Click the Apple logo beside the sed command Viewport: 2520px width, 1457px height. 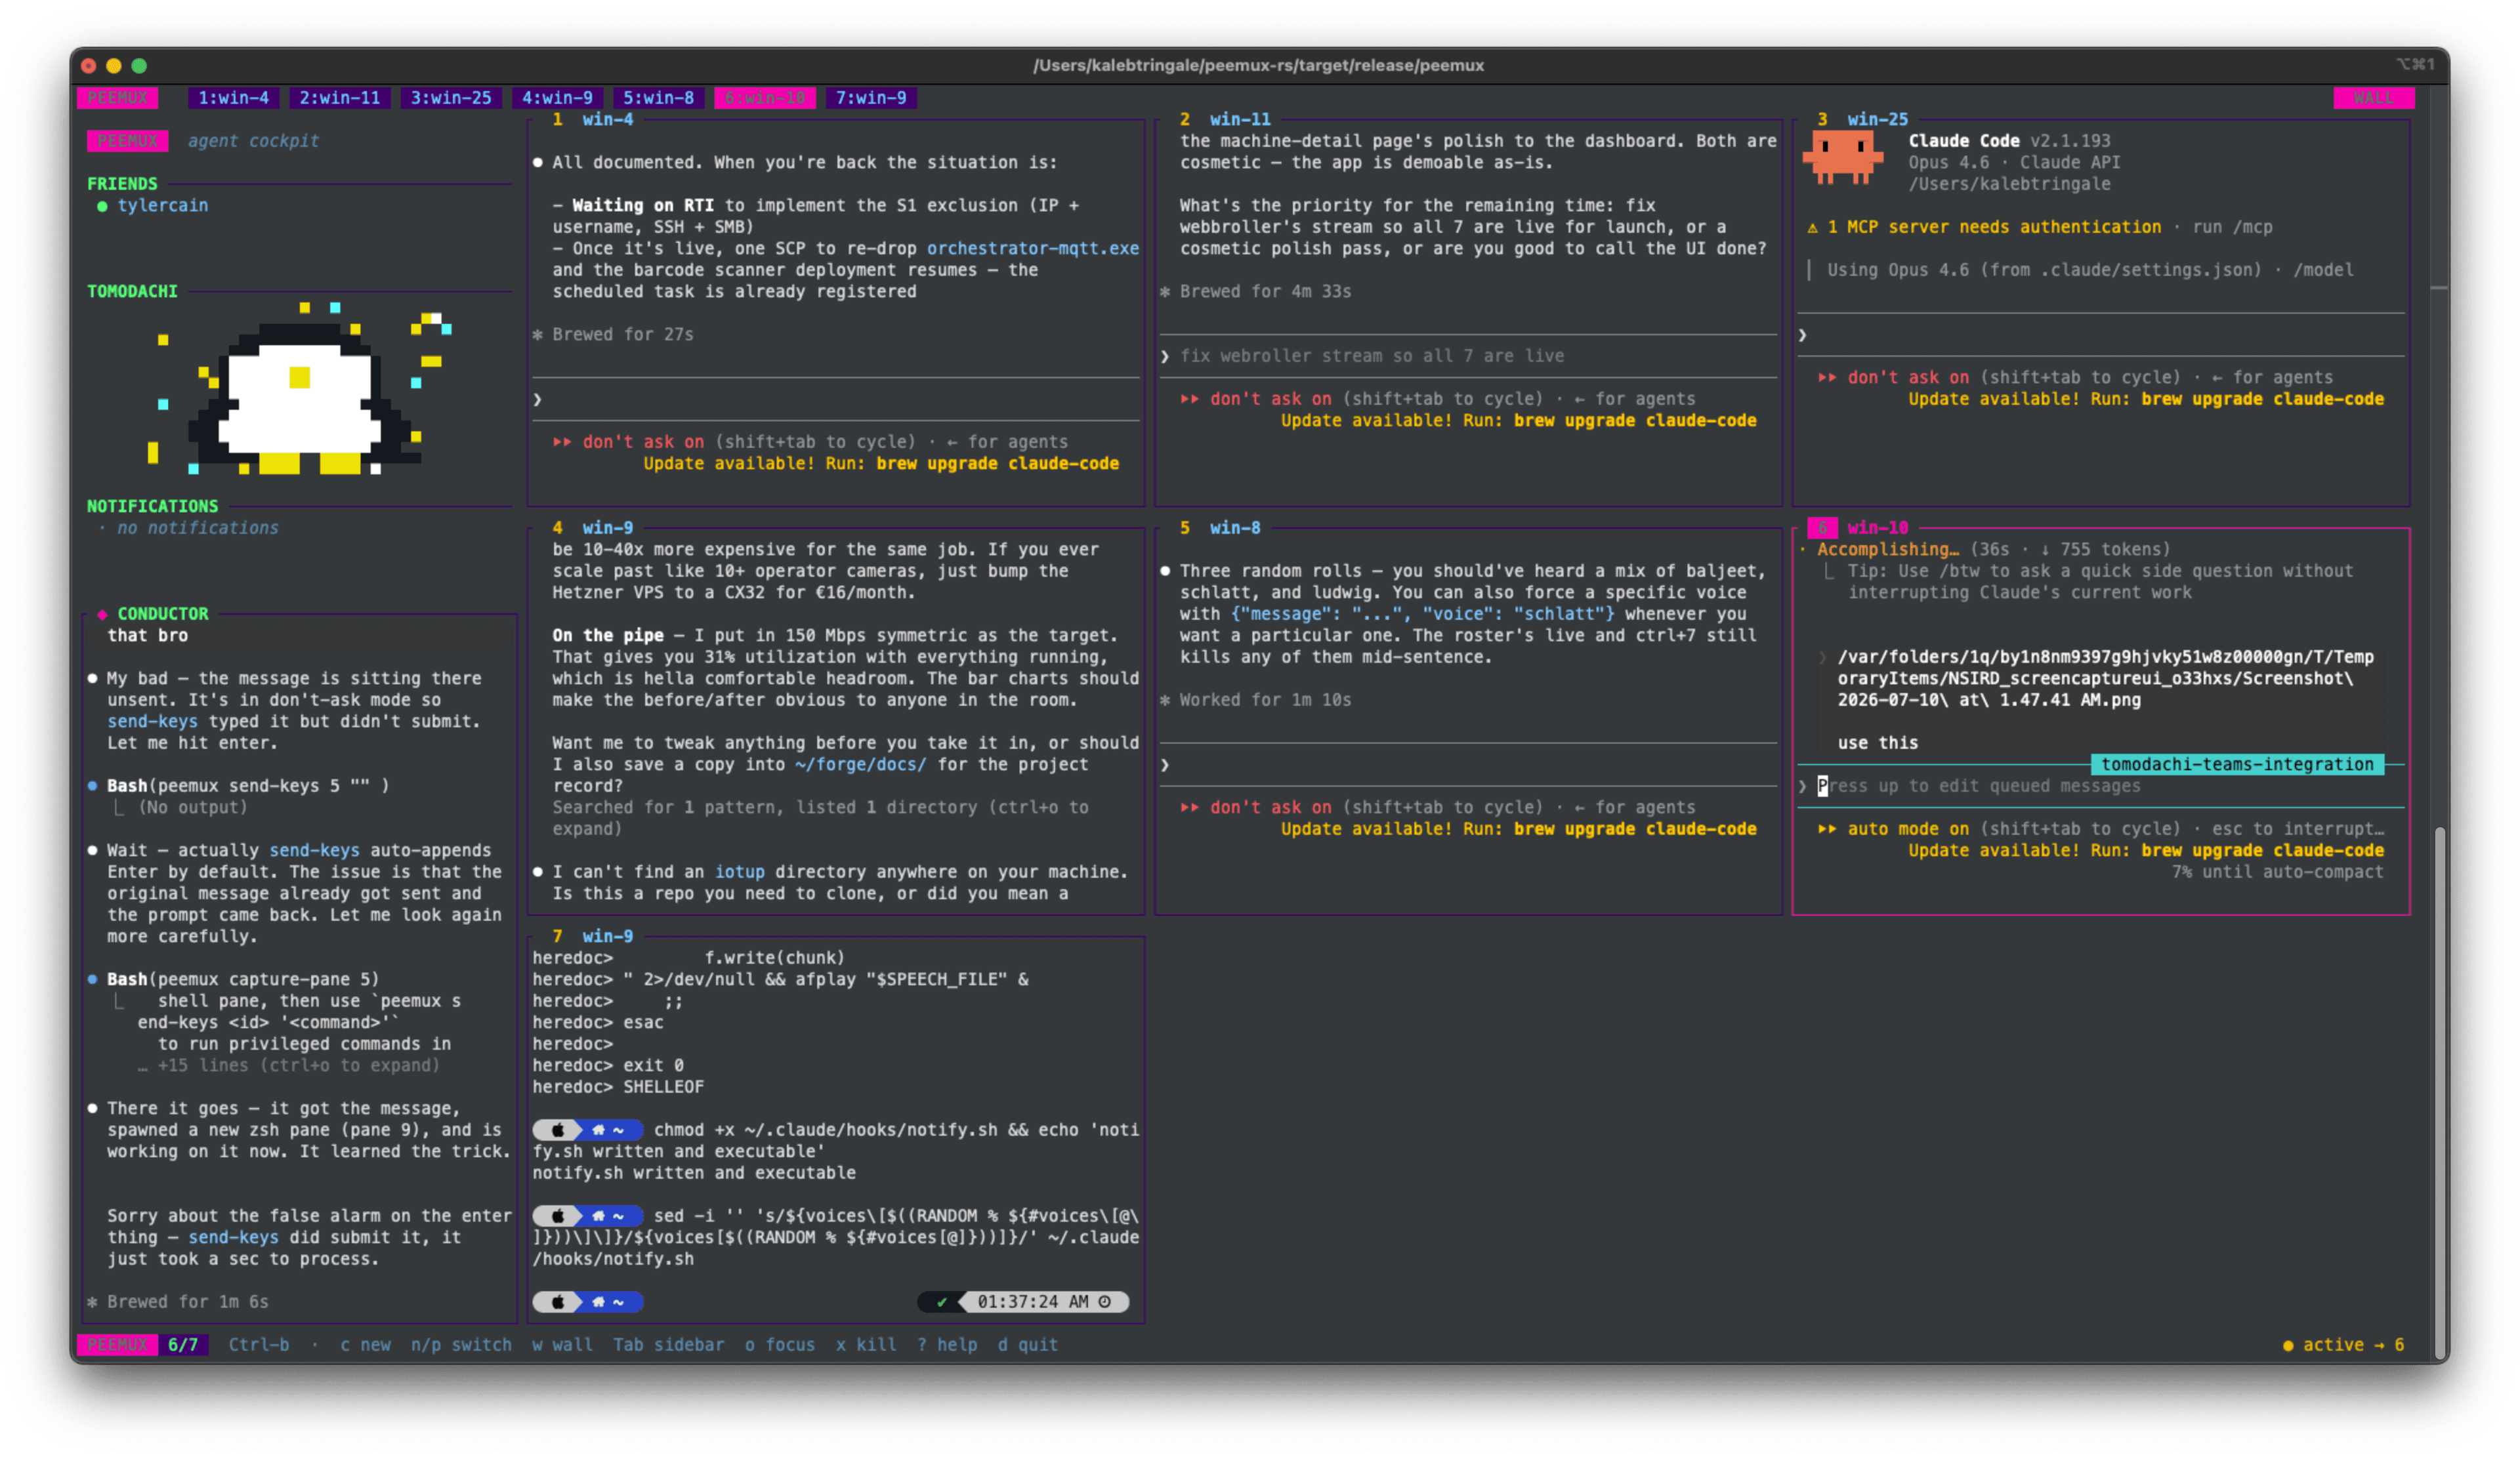click(x=558, y=1216)
